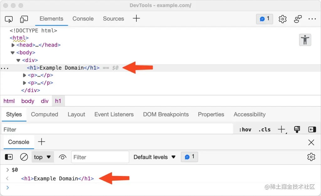Open the issues badge in console toolbar

pyautogui.click(x=189, y=157)
